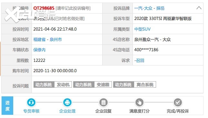Select purchase time 2020-11-30 00:00:00.0
Screen dimensions: 208x118
(55, 71)
